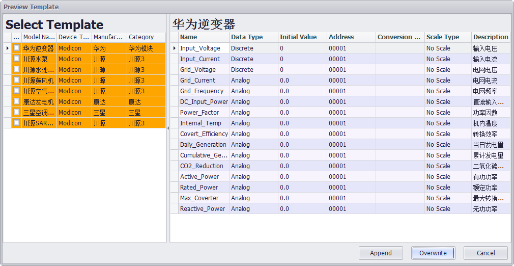Screen dimensions: 514x266
Task: Check the box for 华为逆变器 template
Action: tap(17, 48)
